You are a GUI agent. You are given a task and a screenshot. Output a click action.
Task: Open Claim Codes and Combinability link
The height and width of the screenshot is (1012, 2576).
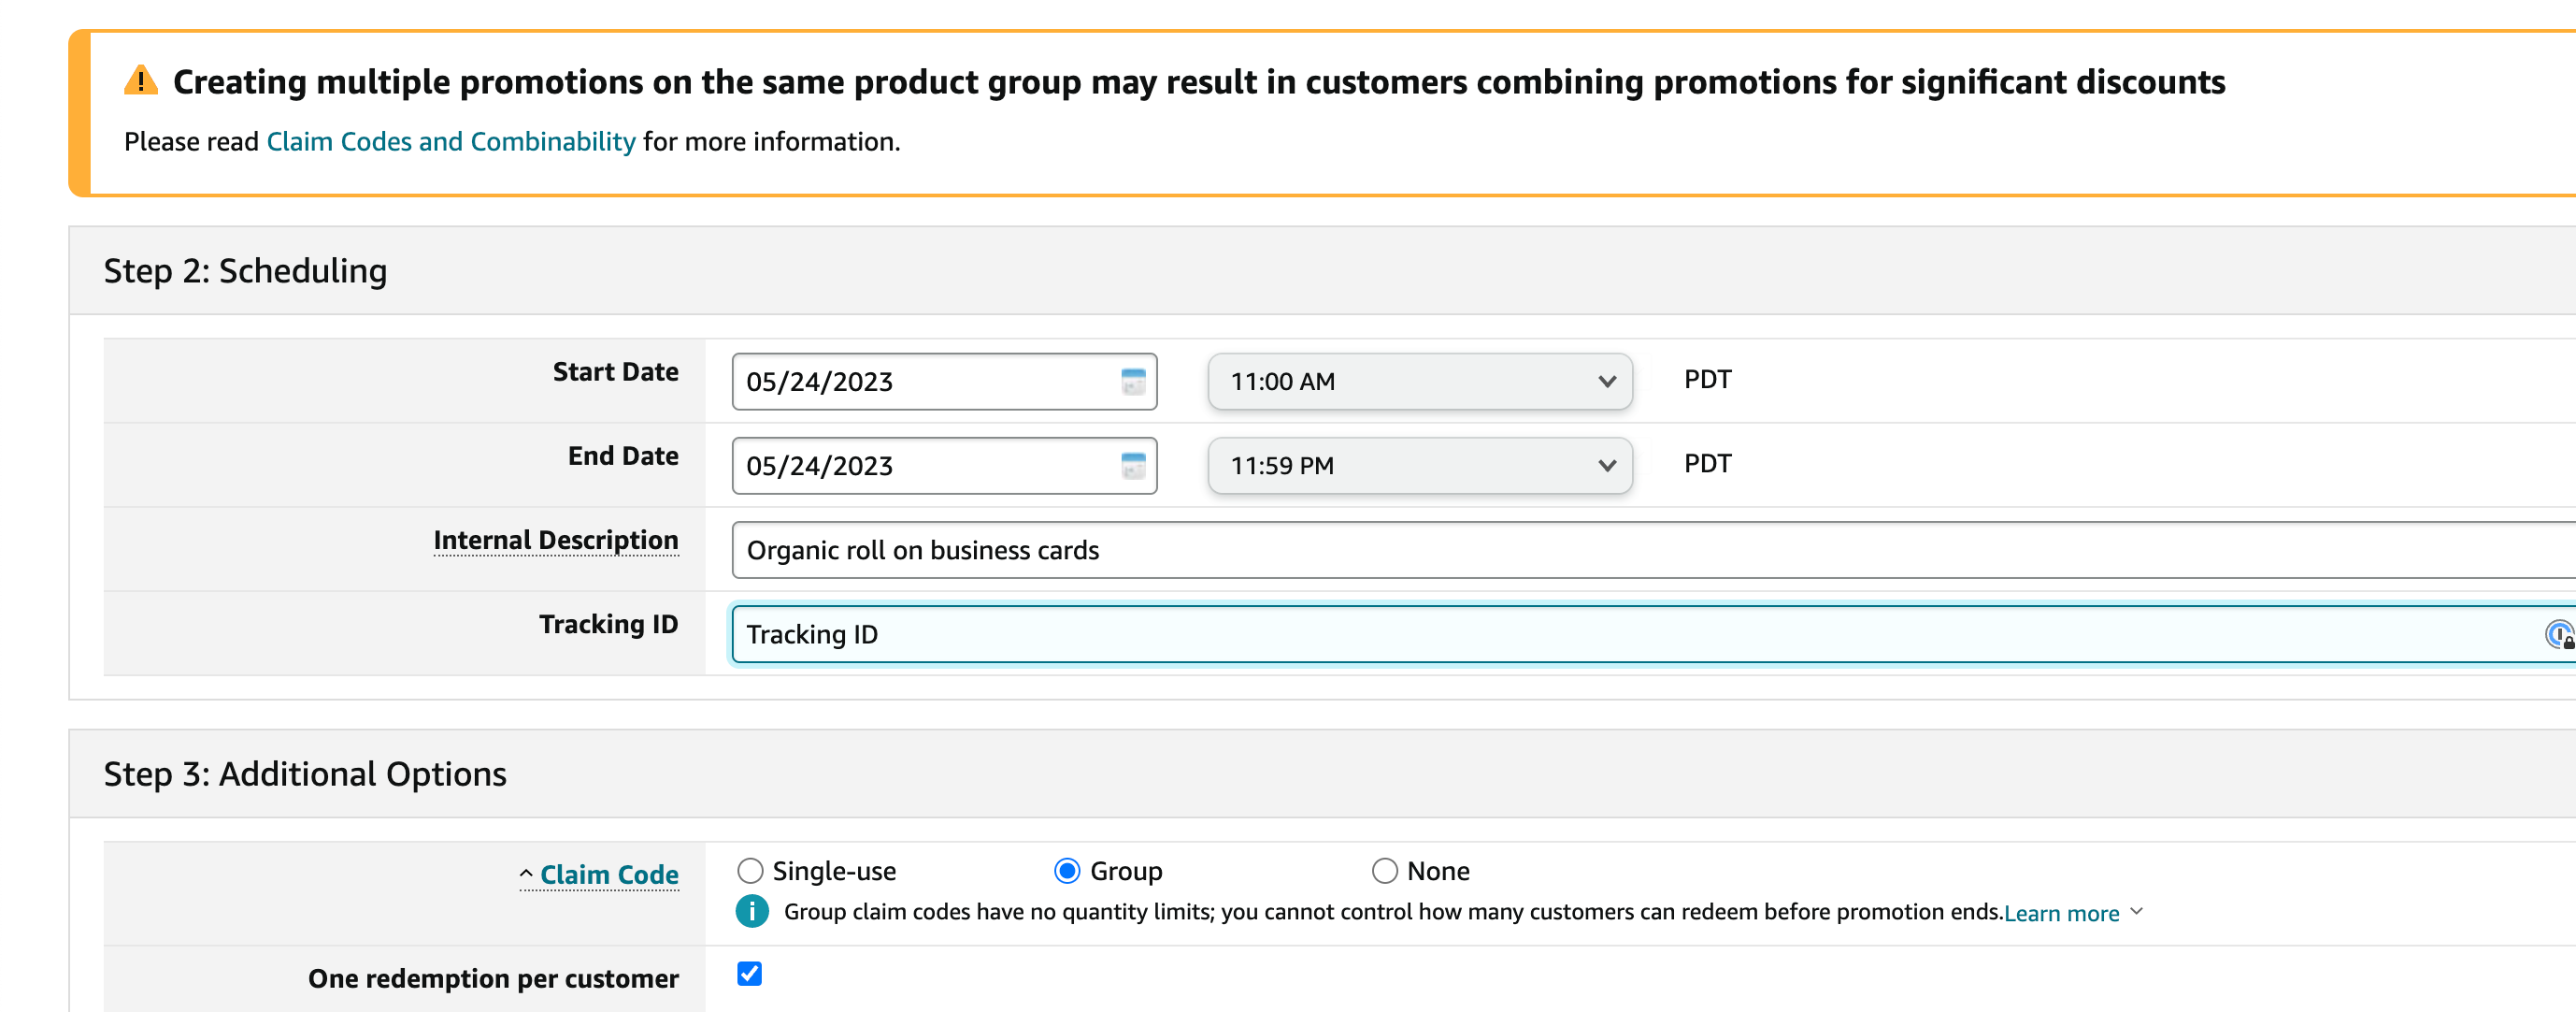450,141
